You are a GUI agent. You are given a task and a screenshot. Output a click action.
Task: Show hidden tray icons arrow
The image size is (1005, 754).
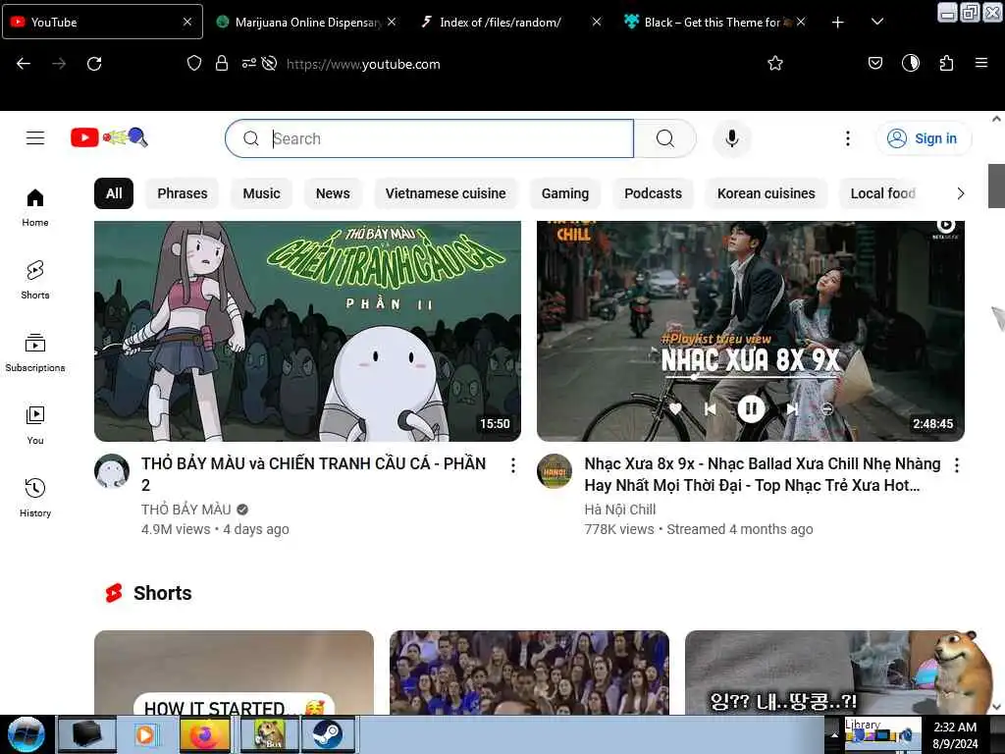point(834,734)
